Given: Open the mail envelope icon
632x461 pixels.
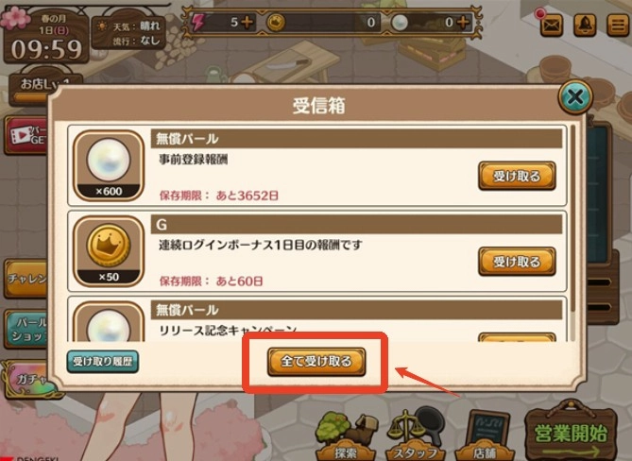Looking at the screenshot, I should (x=551, y=26).
